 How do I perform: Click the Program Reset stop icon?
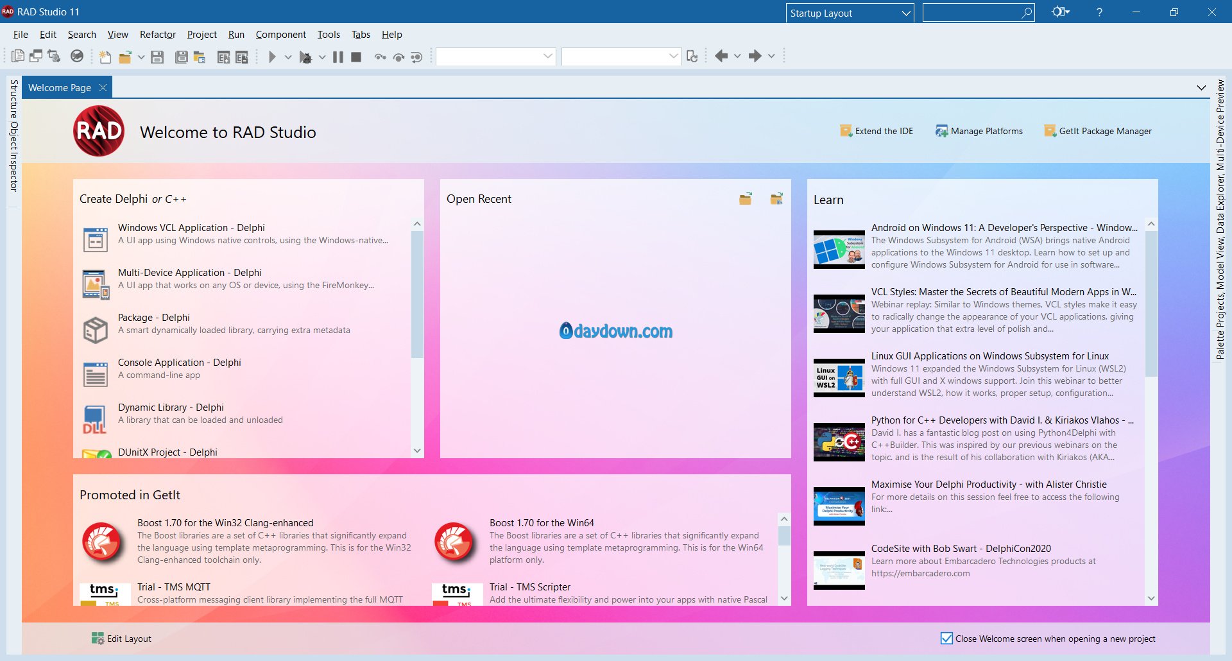(x=356, y=56)
